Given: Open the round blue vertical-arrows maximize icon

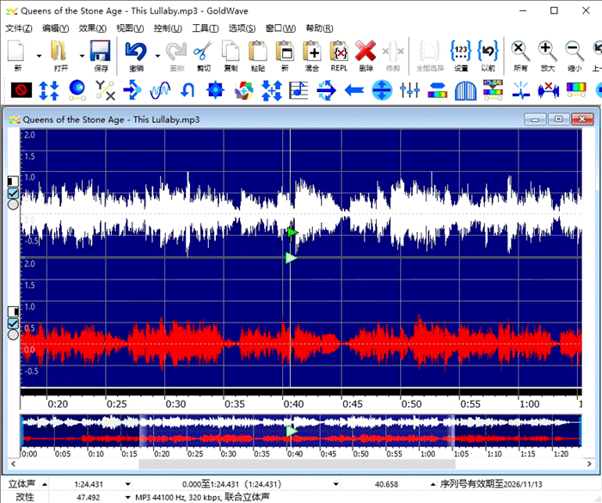Looking at the screenshot, I should [x=382, y=90].
